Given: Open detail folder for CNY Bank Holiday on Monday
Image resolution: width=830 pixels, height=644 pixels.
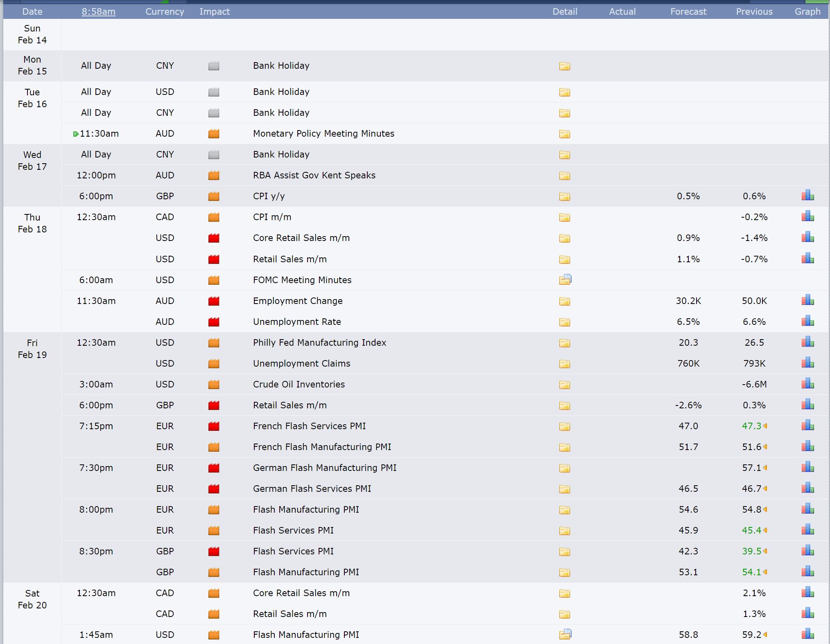Looking at the screenshot, I should tap(565, 66).
